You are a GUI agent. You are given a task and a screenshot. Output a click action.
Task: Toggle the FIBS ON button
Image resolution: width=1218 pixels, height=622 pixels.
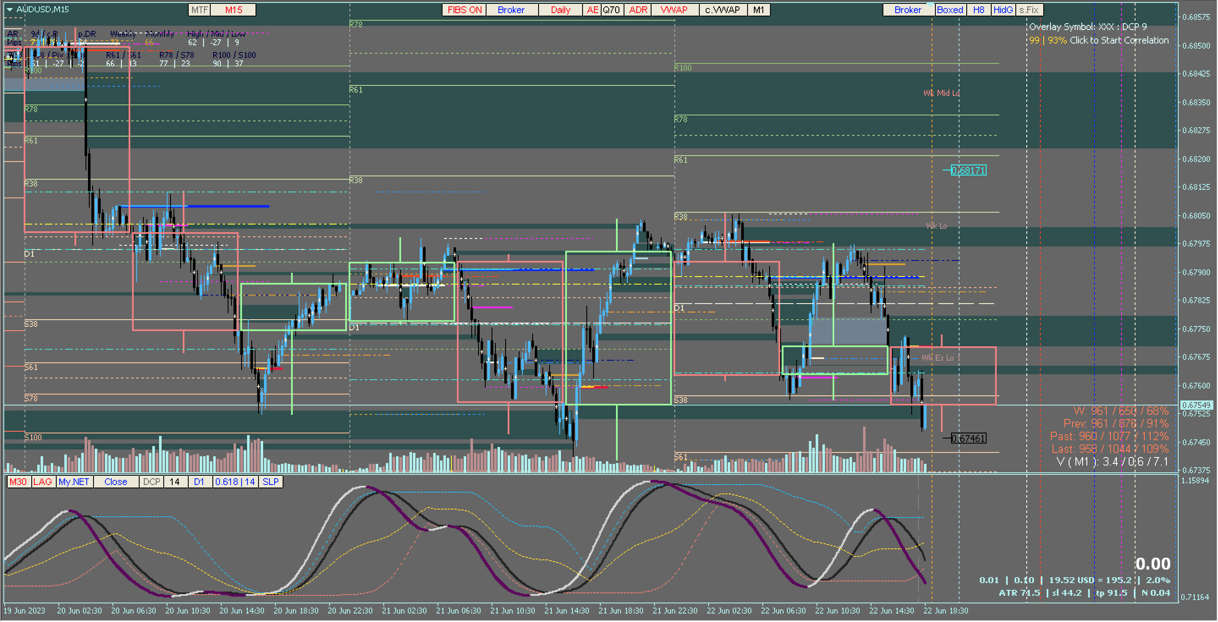pos(464,10)
